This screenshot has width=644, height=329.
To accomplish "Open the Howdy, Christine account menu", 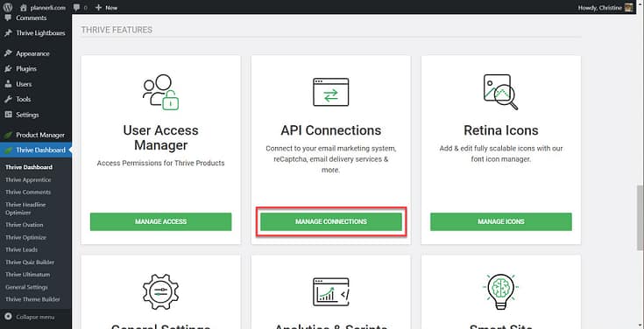I will (605, 7).
